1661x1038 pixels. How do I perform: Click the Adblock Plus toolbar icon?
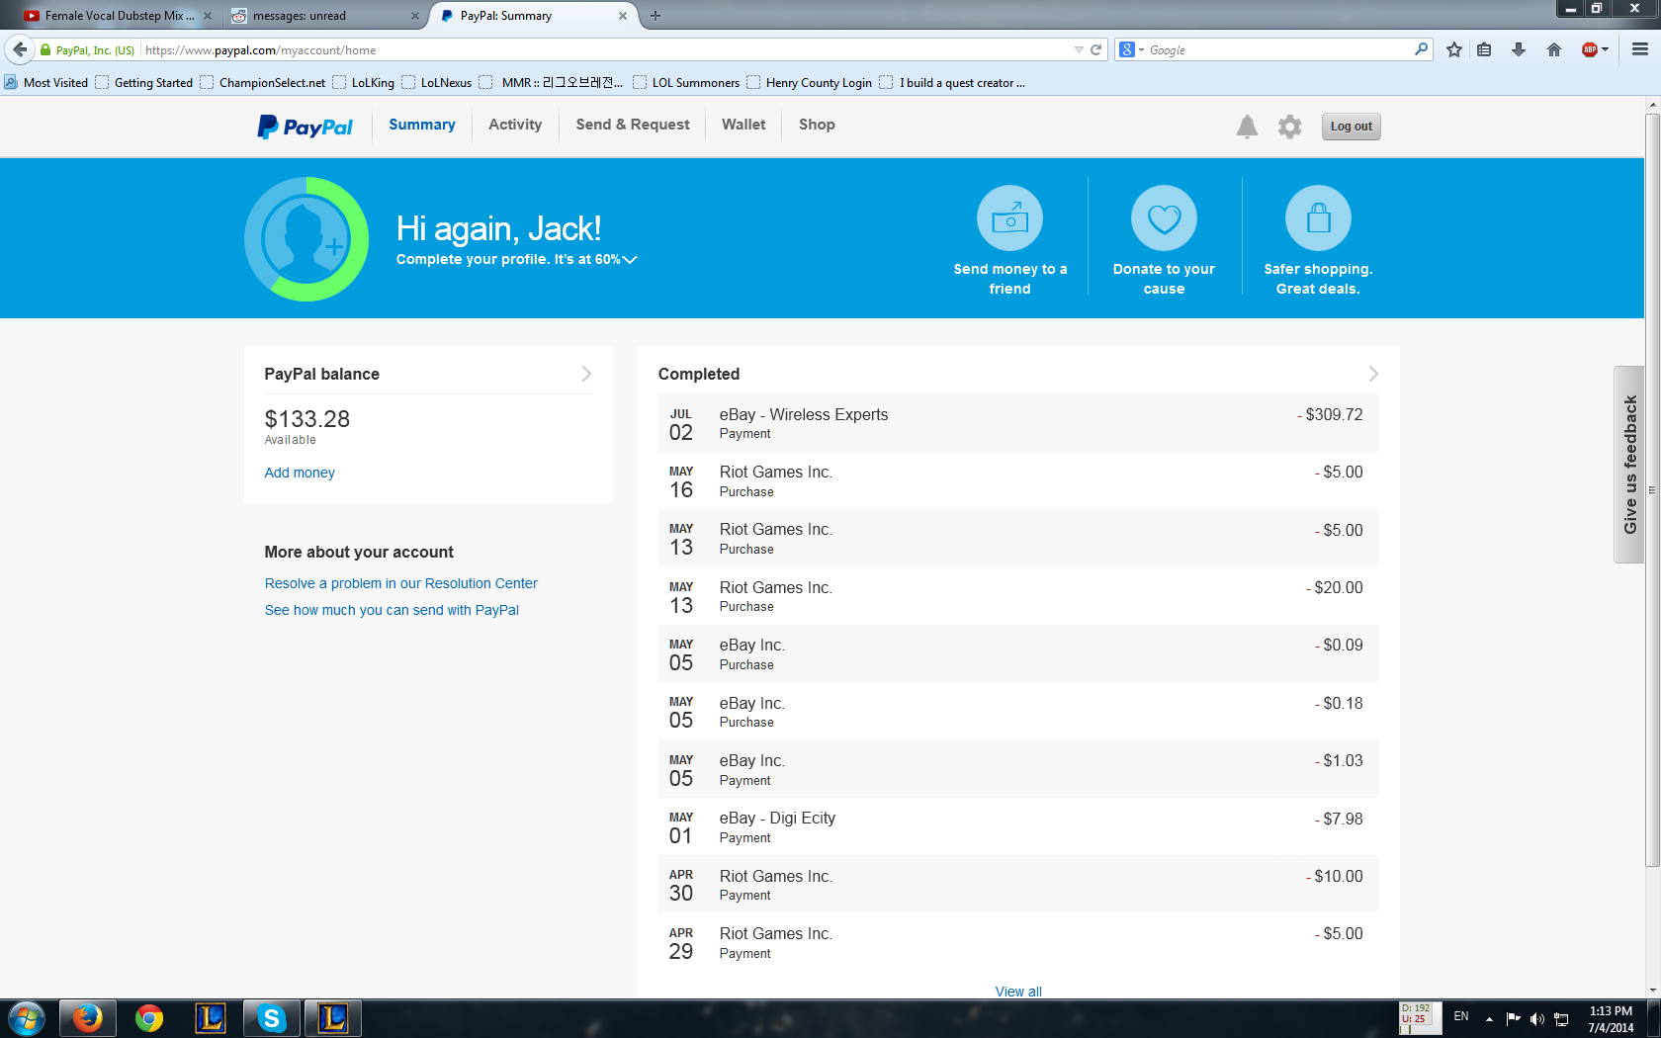pos(1590,49)
